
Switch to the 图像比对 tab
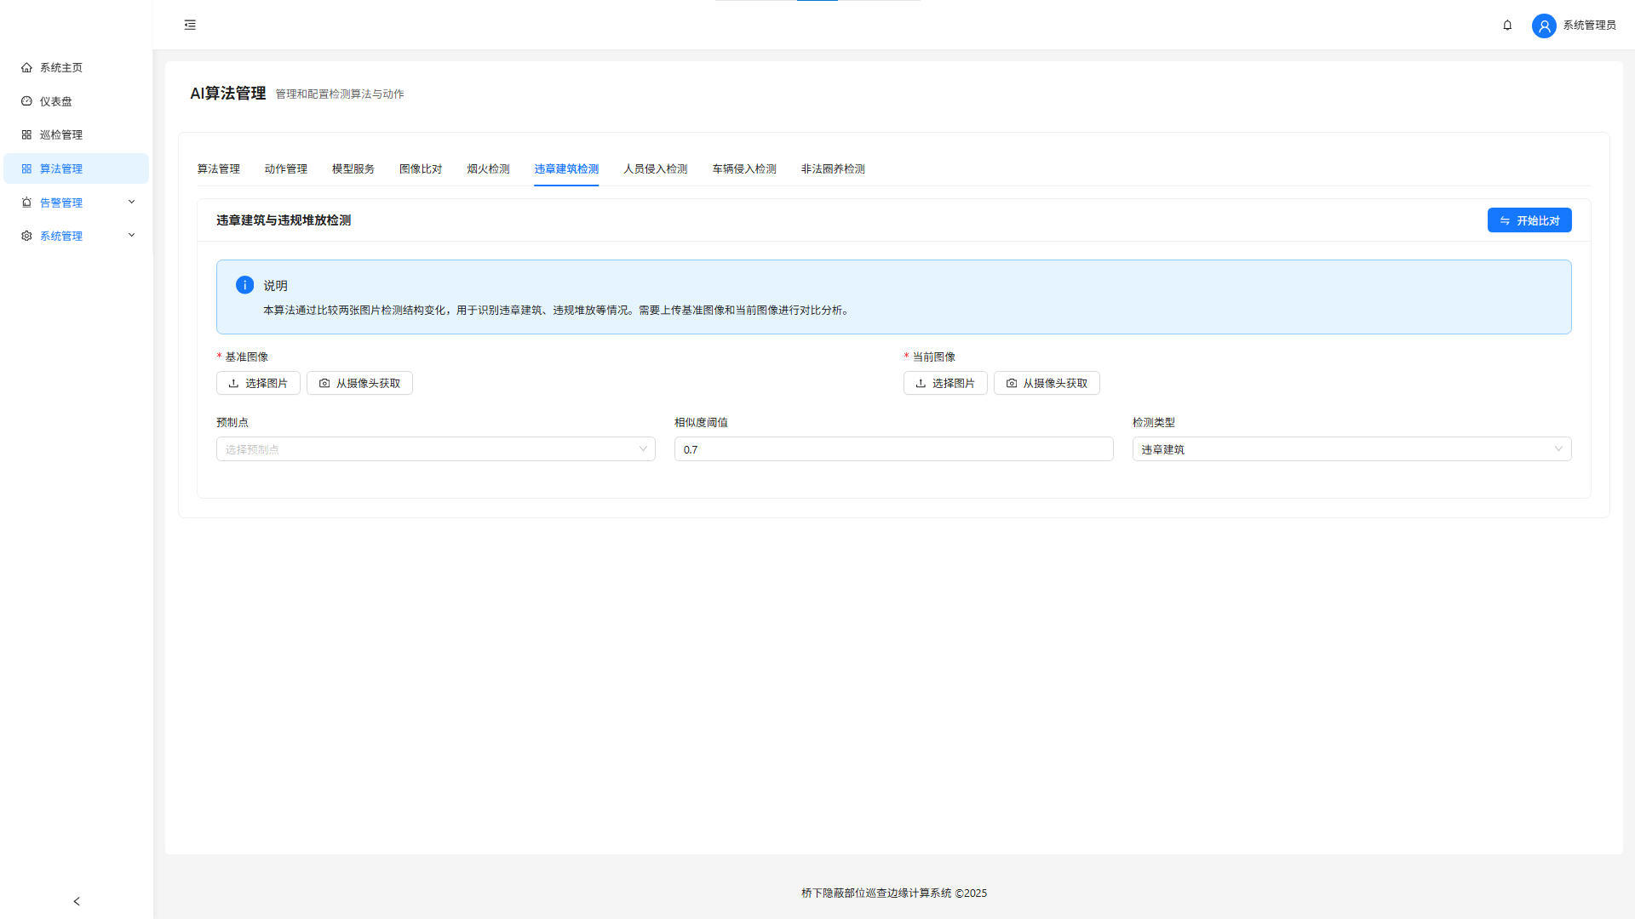pos(421,168)
